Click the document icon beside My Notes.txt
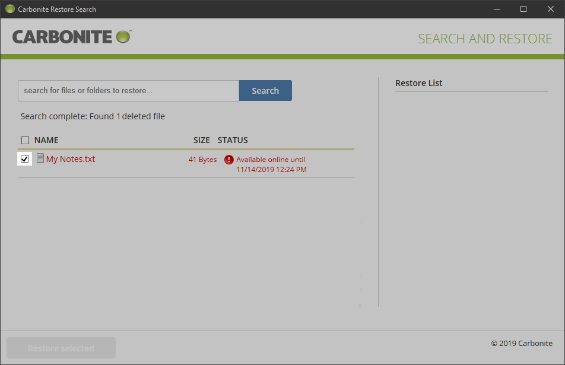Screen dimensions: 565x365 click(x=40, y=158)
